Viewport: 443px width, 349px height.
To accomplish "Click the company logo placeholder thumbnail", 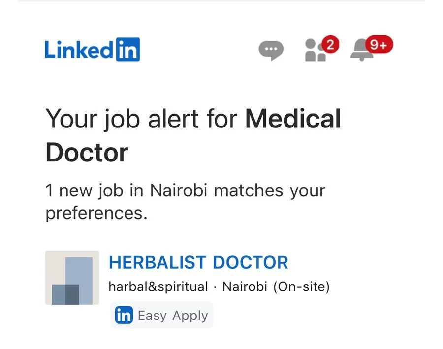I will (72, 278).
